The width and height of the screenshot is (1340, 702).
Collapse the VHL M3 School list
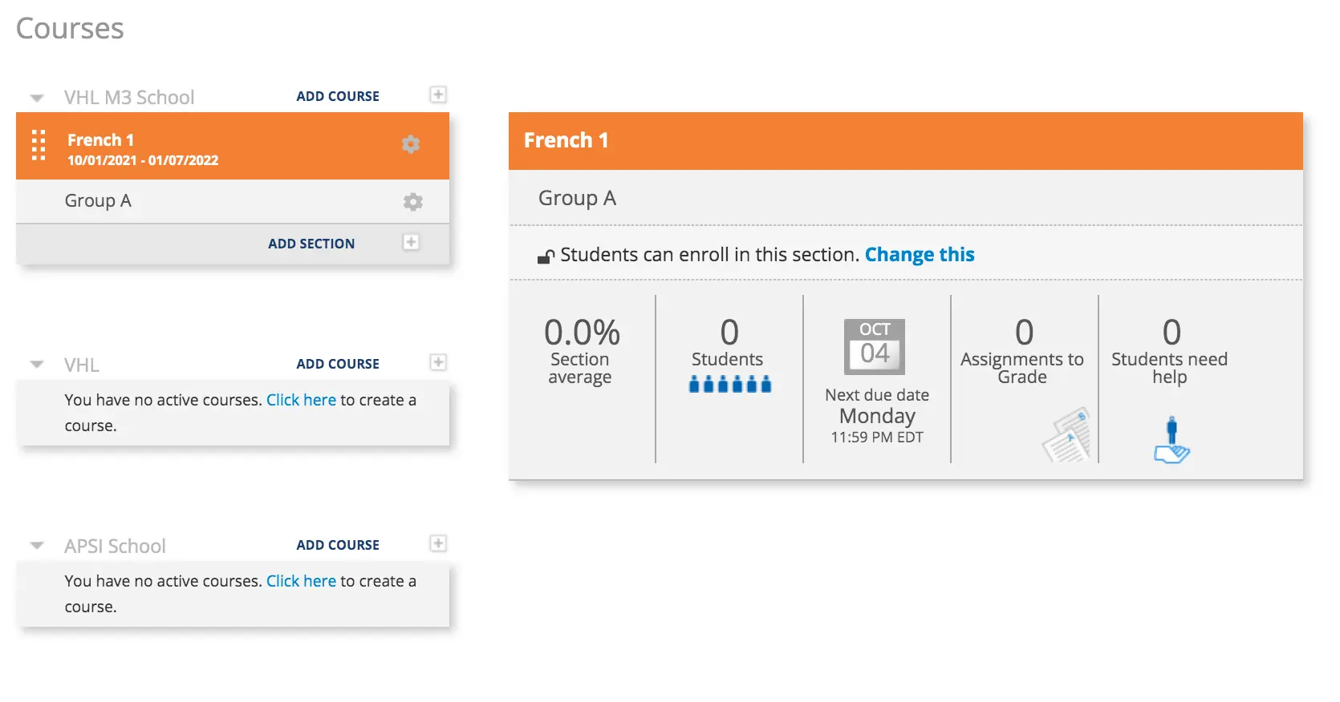click(x=37, y=98)
